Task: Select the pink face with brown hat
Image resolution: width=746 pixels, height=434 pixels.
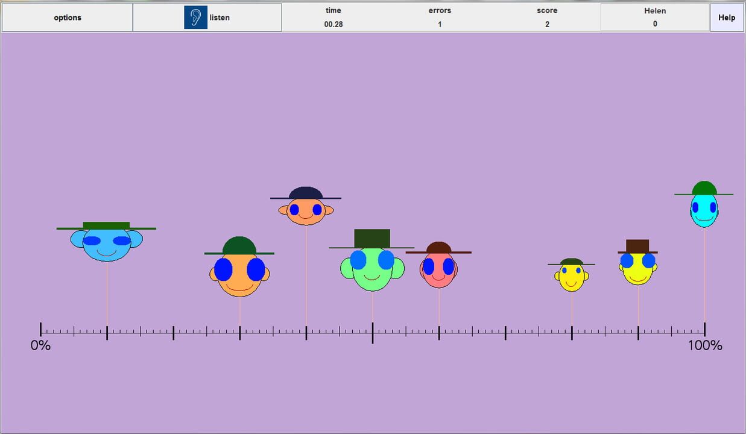Action: 438,268
